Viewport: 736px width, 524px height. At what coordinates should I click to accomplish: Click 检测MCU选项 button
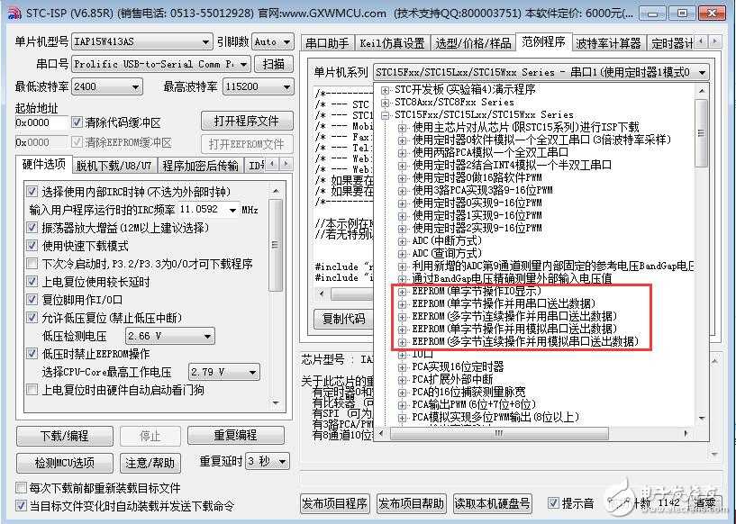click(x=65, y=463)
